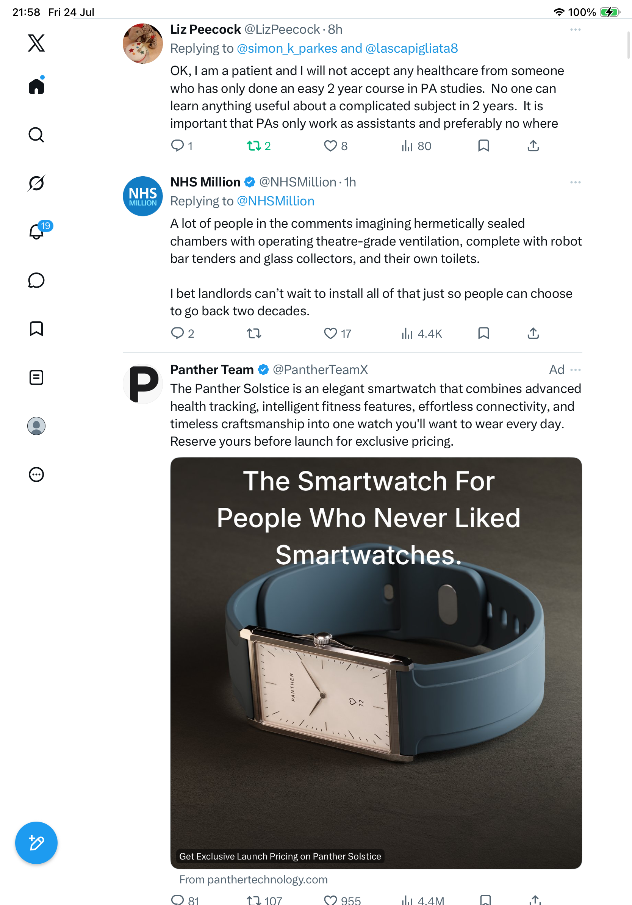Open the More circle menu in sidebar
Image resolution: width=632 pixels, height=905 pixels.
point(36,474)
